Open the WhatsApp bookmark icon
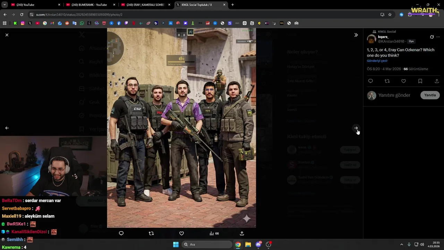The width and height of the screenshot is (444, 250). (x=82, y=23)
